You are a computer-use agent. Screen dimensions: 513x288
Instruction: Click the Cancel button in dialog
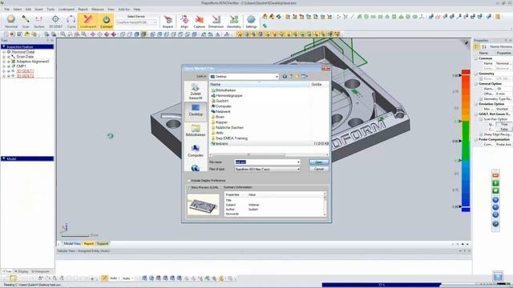pyautogui.click(x=319, y=169)
